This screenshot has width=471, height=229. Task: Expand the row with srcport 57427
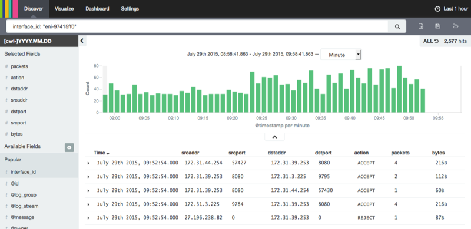click(x=88, y=163)
